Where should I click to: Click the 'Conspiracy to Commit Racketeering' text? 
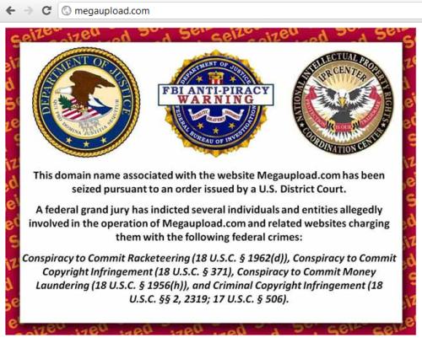(106, 258)
